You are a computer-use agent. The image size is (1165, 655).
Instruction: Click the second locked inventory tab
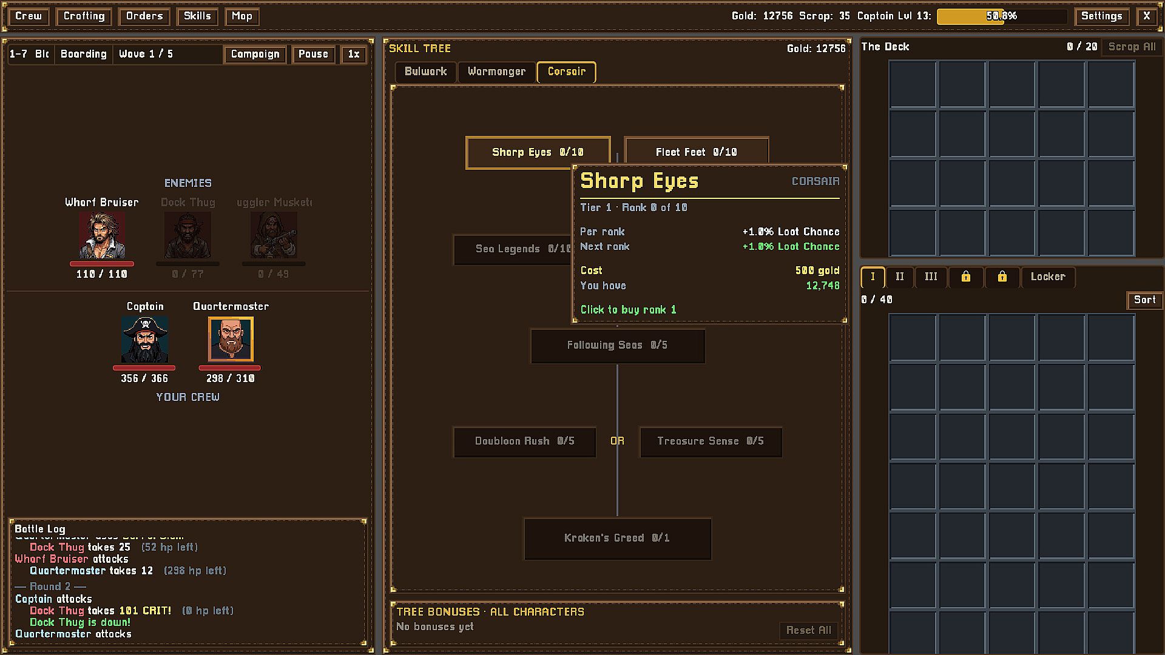[x=1002, y=277]
